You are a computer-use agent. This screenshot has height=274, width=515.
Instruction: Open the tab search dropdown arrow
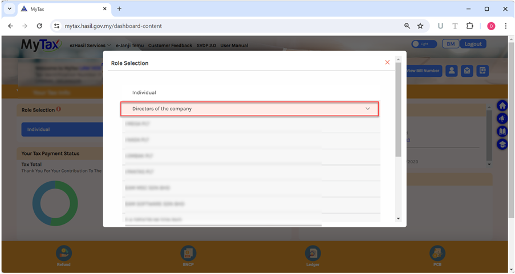(10, 9)
